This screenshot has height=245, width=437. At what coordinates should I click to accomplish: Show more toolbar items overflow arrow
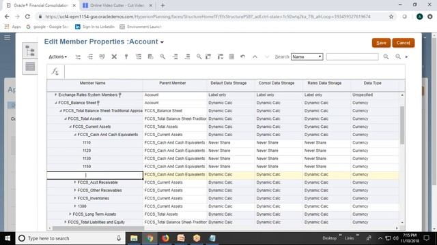point(406,56)
